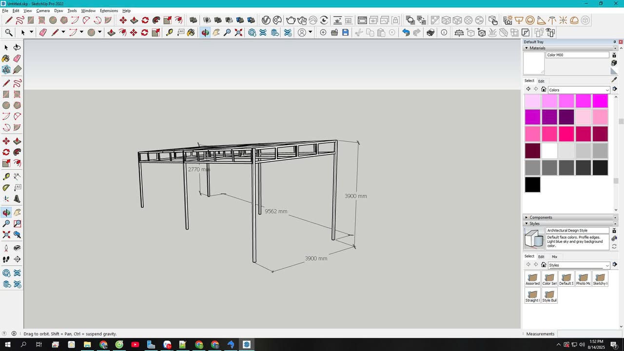Open the Sketchy Edges style folder
The width and height of the screenshot is (624, 351).
(x=600, y=279)
